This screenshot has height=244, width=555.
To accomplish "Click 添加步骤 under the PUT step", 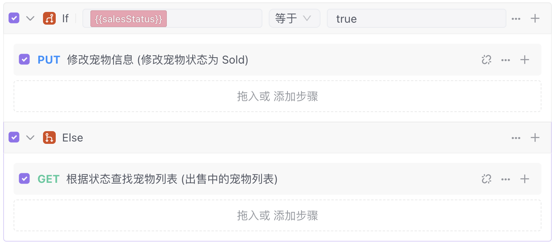I will (296, 97).
